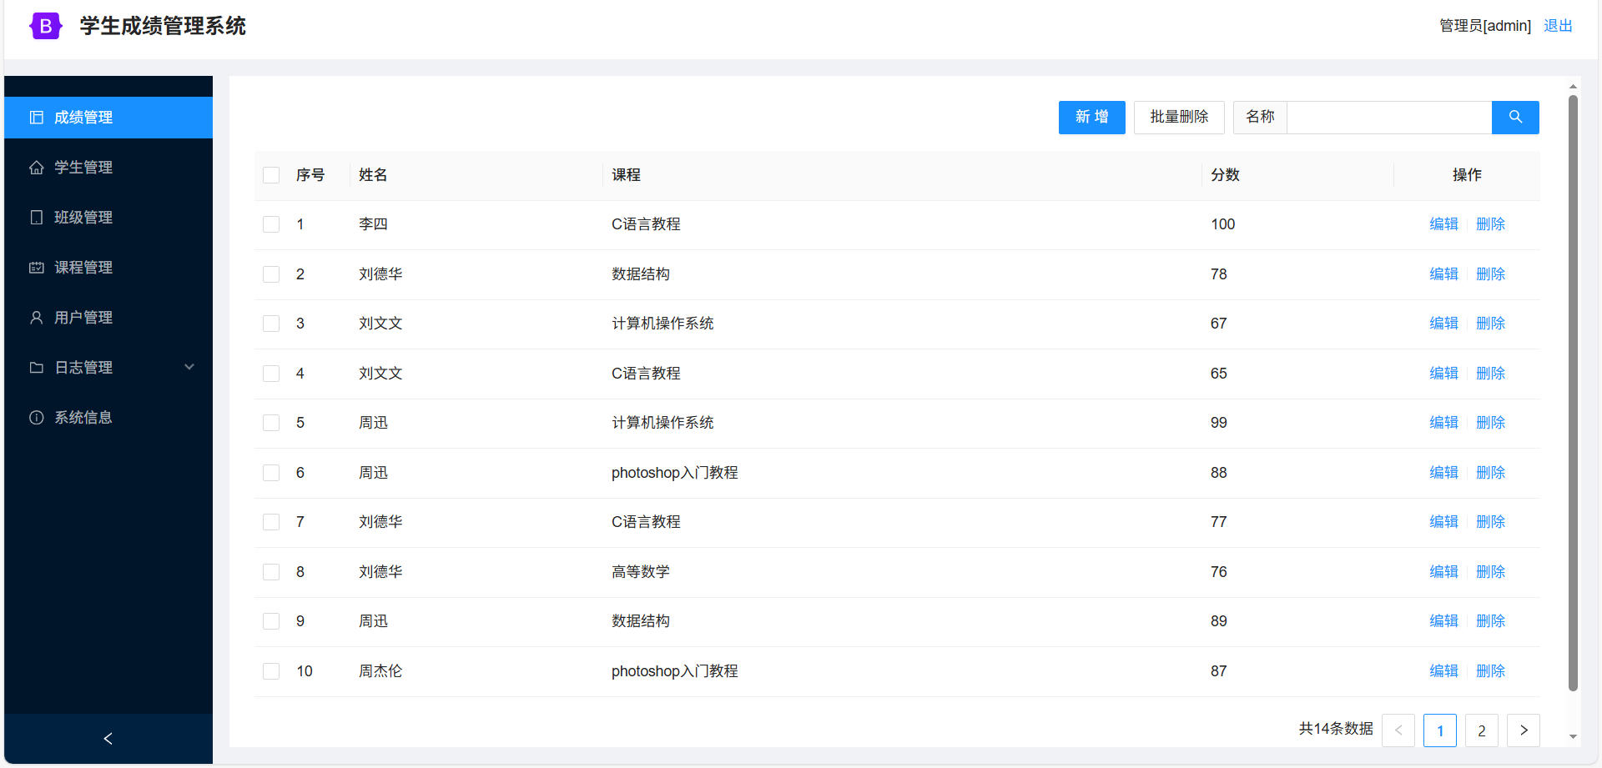This screenshot has width=1602, height=768.
Task: Check the row 6 photoshop入门教程 checkbox
Action: click(271, 473)
